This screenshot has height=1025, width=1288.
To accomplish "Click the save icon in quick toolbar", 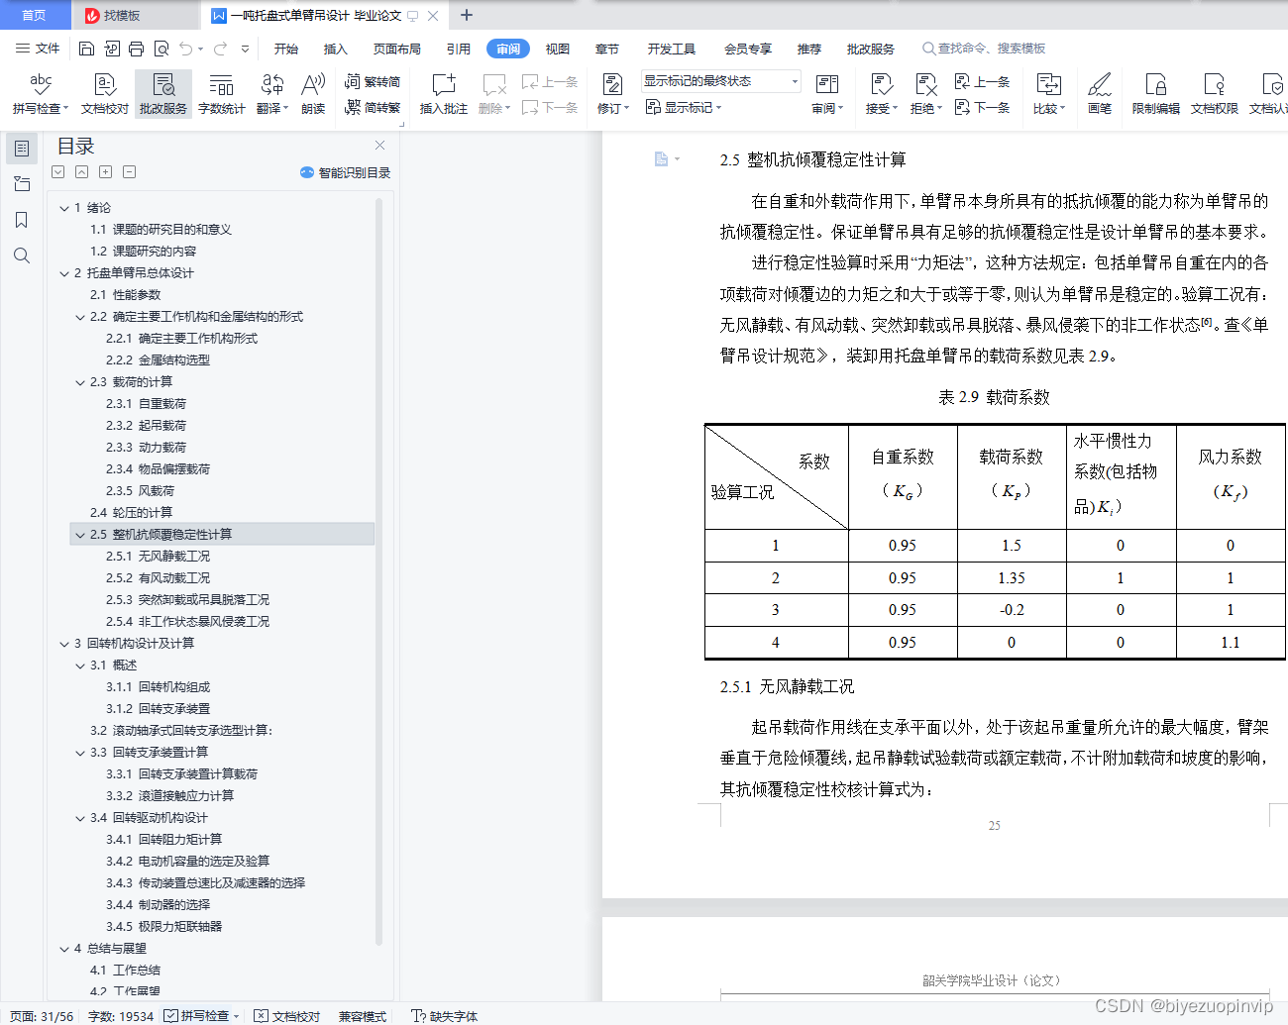I will click(x=86, y=49).
